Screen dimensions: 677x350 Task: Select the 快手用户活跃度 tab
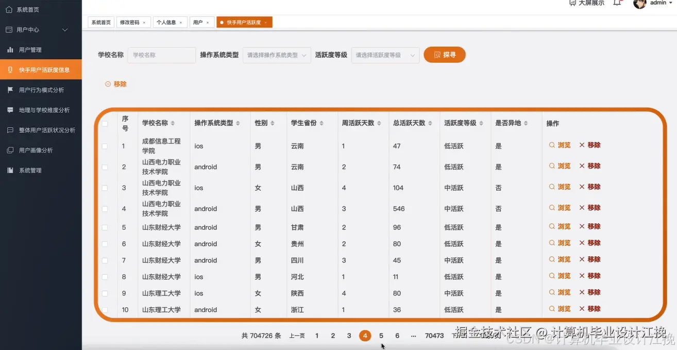coord(244,23)
